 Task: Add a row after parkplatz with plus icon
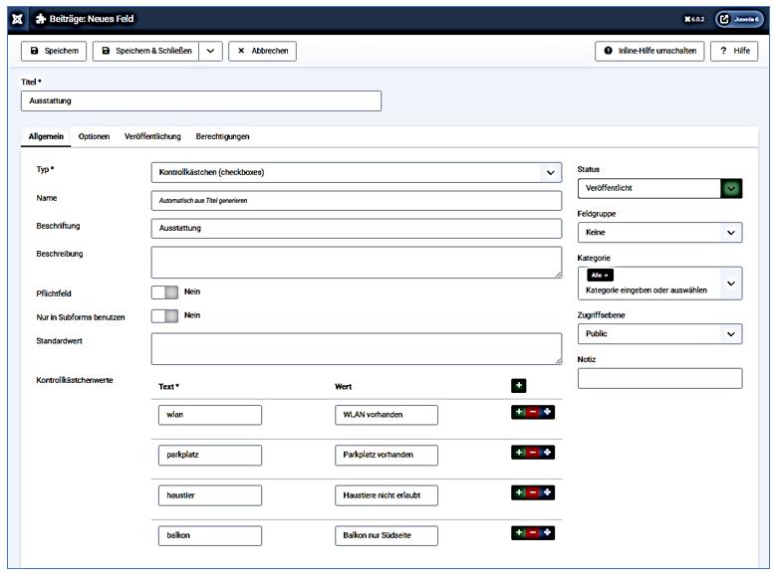[519, 453]
